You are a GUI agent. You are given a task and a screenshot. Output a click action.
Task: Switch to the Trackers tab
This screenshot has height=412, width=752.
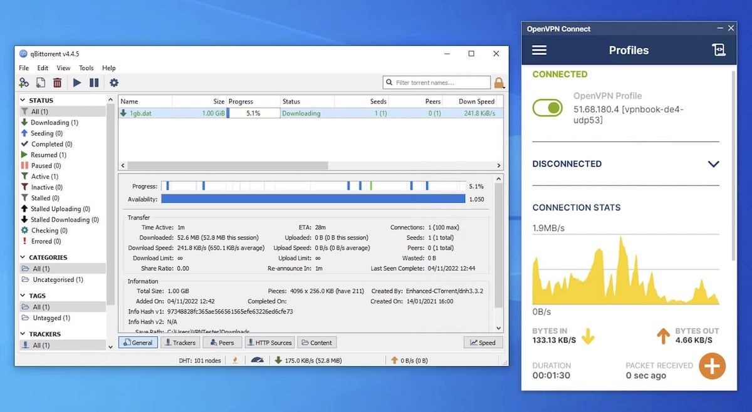[x=180, y=342]
